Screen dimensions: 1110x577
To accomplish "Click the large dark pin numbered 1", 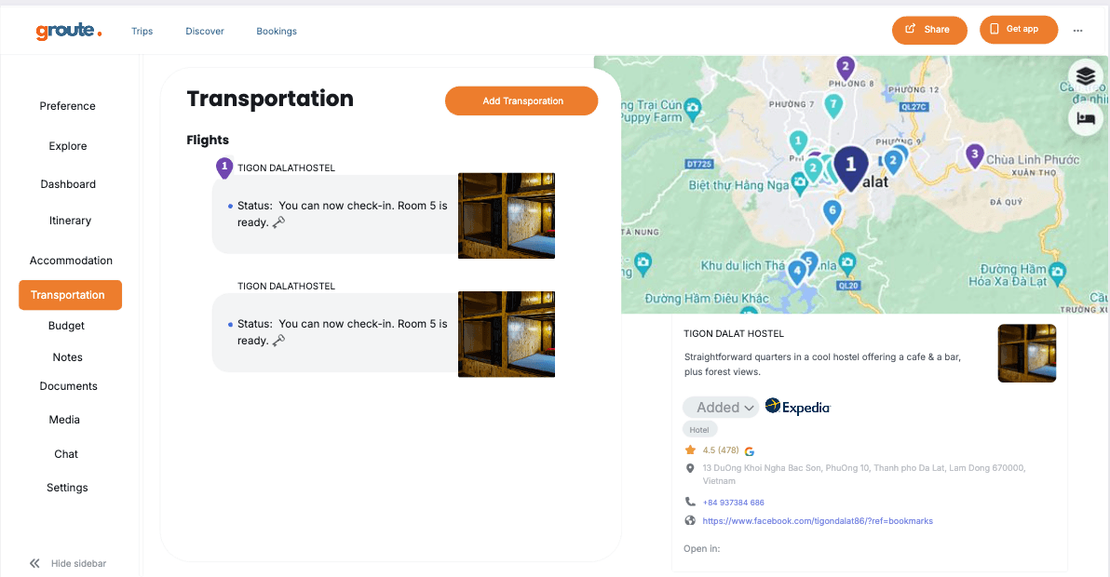I will pyautogui.click(x=850, y=166).
